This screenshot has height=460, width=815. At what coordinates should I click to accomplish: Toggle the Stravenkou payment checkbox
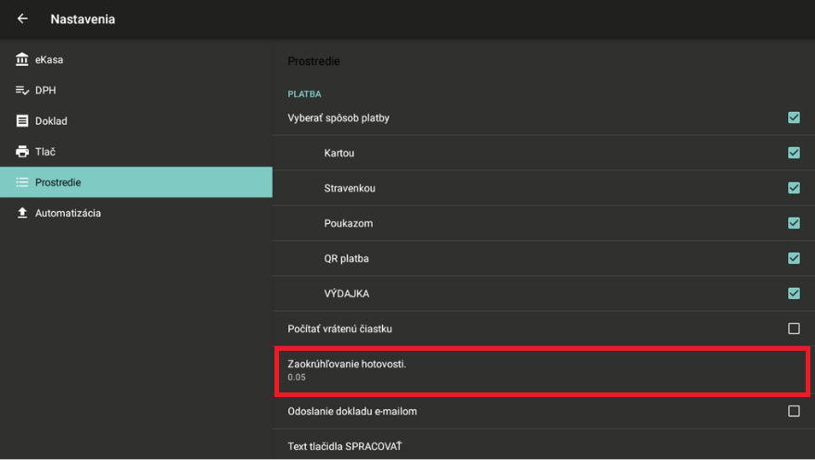pyautogui.click(x=794, y=188)
